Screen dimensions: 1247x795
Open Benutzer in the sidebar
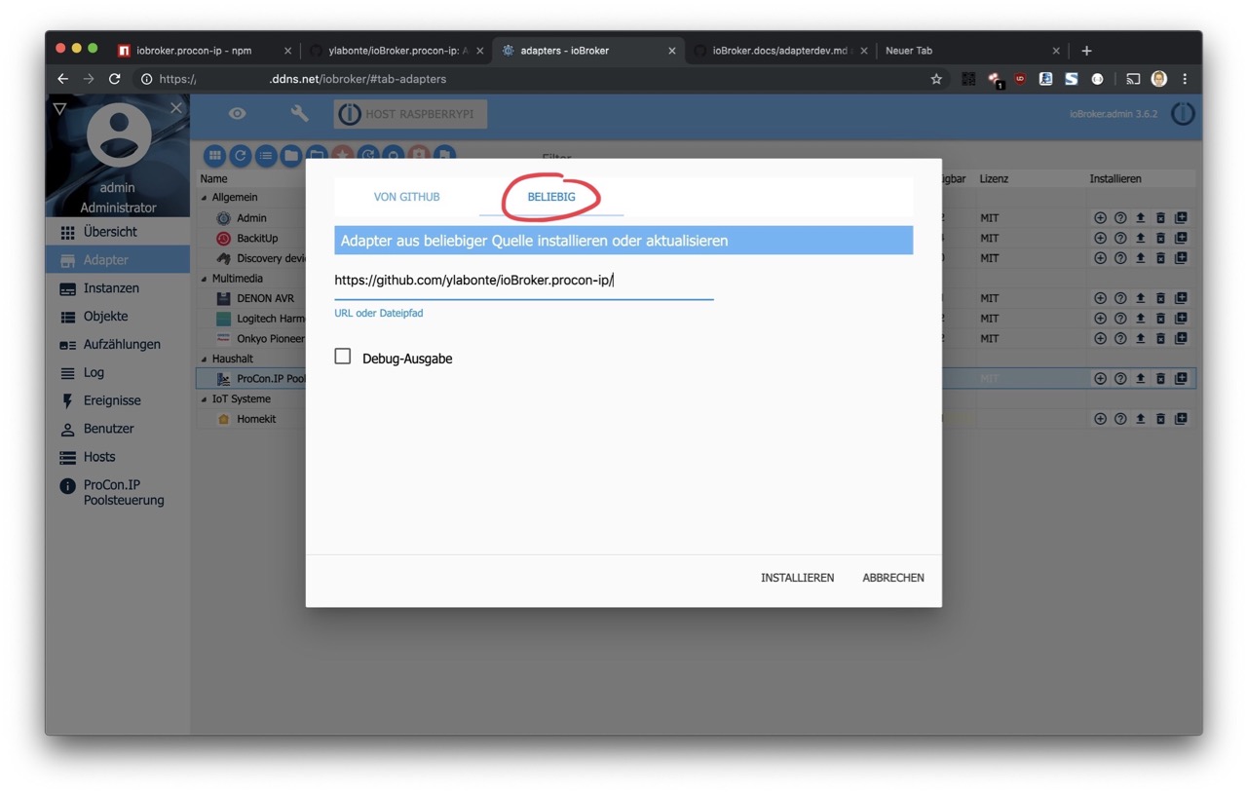click(x=117, y=429)
